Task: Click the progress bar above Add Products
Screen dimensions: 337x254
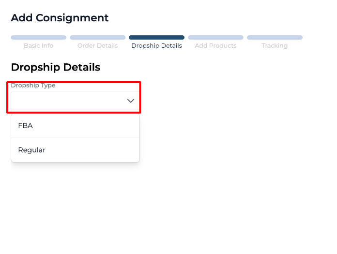Action: click(x=215, y=37)
